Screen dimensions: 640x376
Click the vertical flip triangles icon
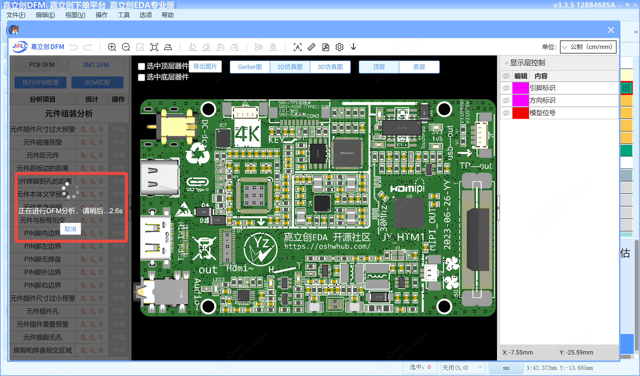pos(259,47)
